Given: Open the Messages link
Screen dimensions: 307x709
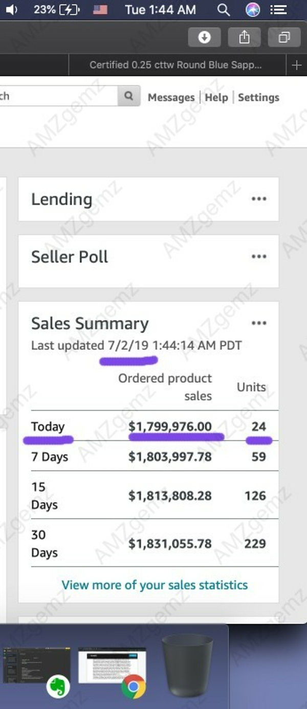Looking at the screenshot, I should pyautogui.click(x=171, y=97).
